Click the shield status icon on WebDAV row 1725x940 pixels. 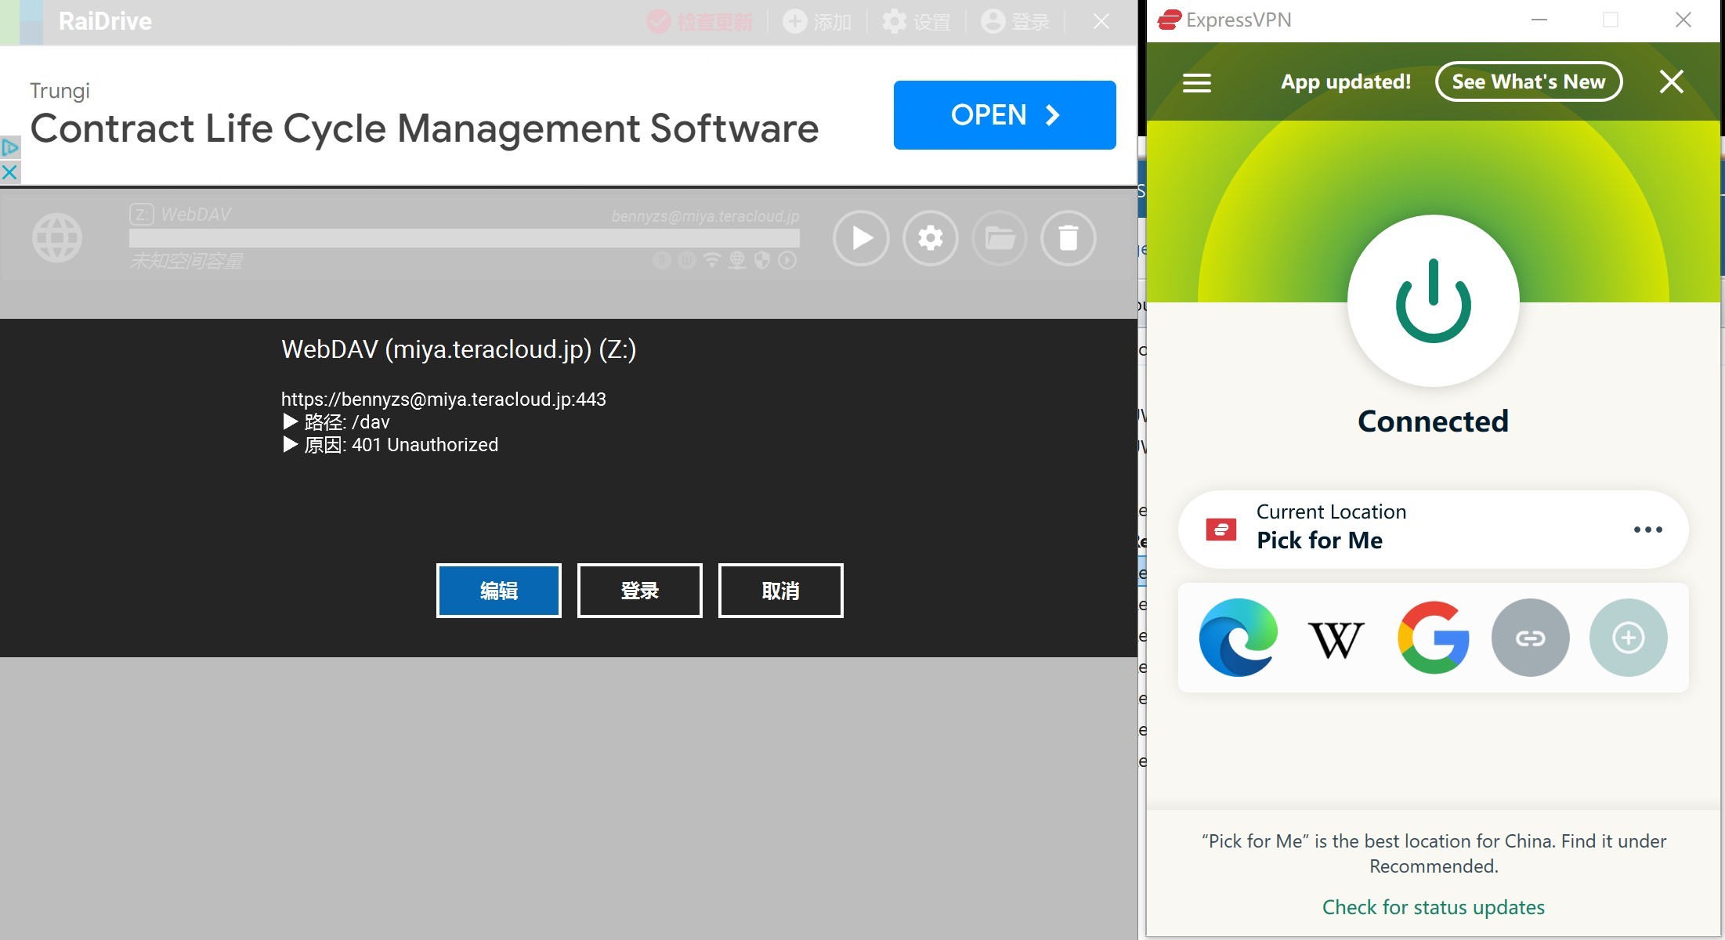tap(762, 260)
